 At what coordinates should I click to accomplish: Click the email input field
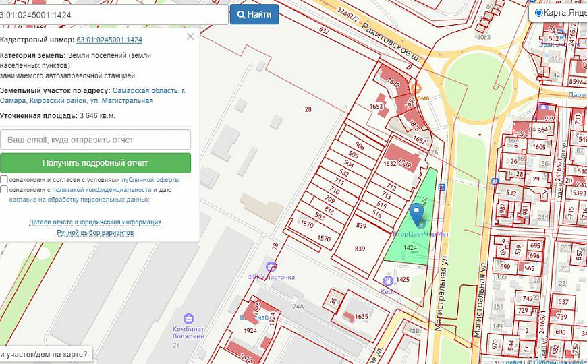95,140
